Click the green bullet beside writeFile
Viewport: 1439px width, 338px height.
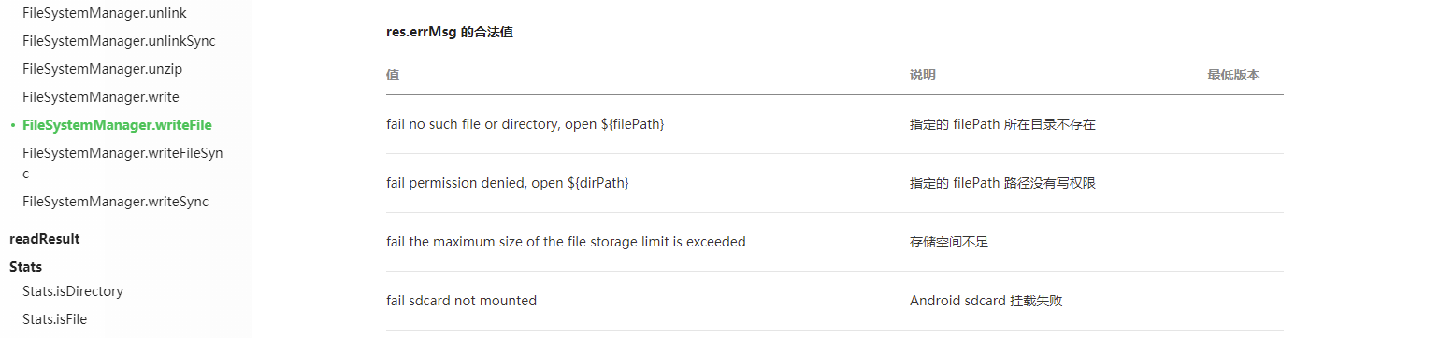pyautogui.click(x=12, y=125)
